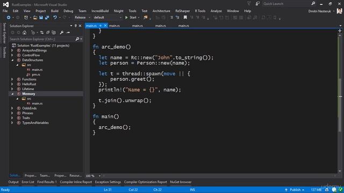The image size is (344, 193).
Task: Click the Save All toolbar icon
Action: pyautogui.click(x=47, y=18)
